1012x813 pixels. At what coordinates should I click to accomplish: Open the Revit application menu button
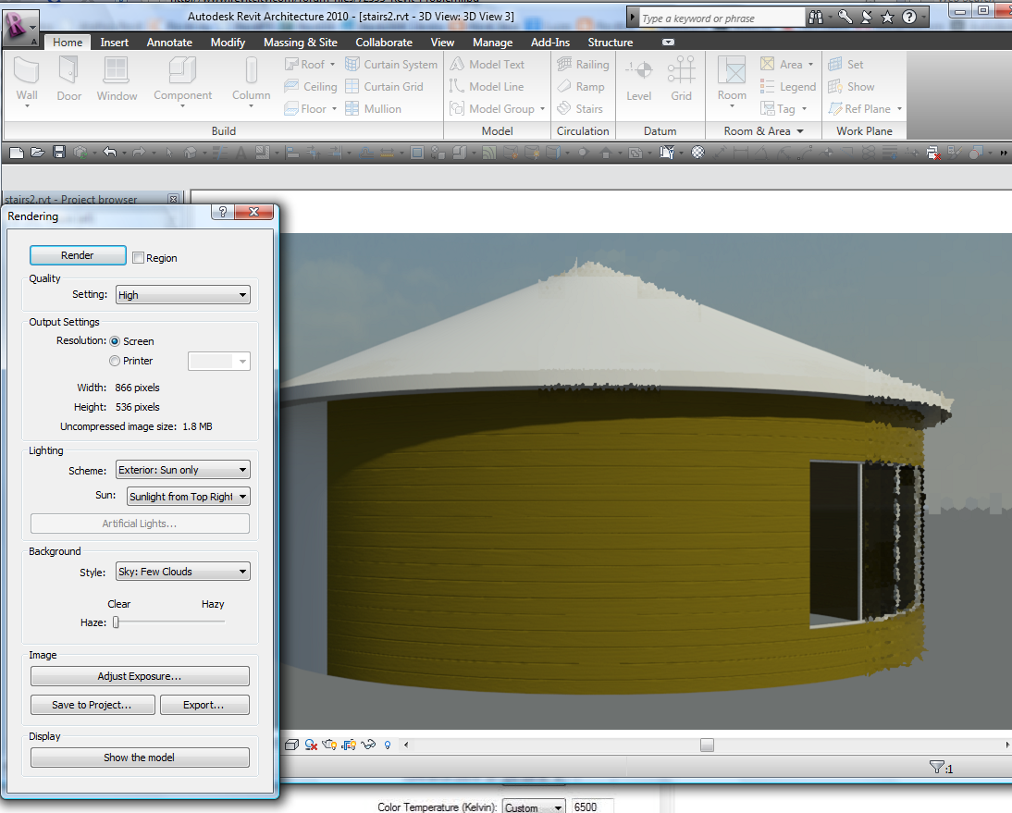click(20, 28)
